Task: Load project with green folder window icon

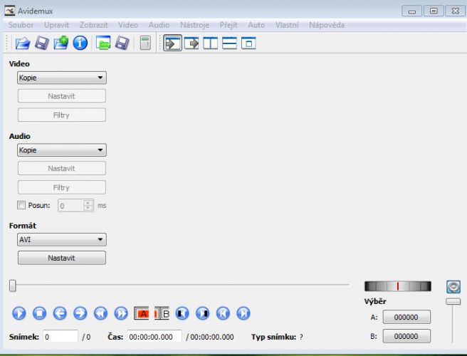Action: pos(103,43)
